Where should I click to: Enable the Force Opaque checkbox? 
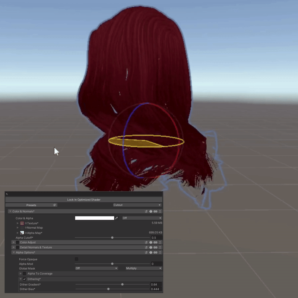coord(77,259)
